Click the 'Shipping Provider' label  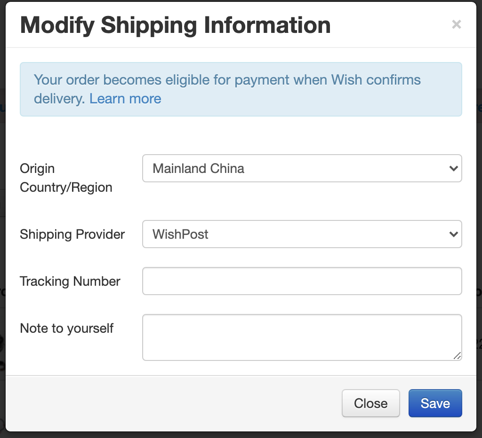tap(72, 234)
